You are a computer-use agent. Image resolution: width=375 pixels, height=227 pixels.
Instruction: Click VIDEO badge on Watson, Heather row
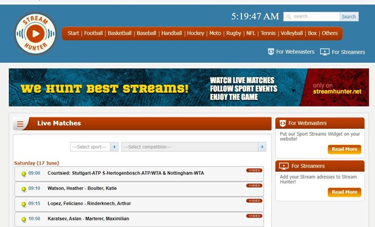click(x=254, y=186)
